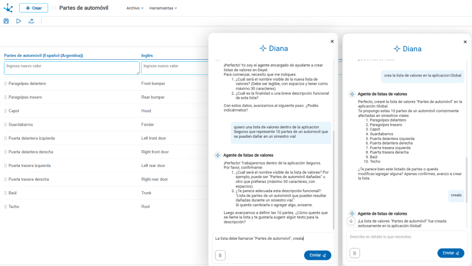Screen dimensions: 472x266
Task: Close the right Diana chat panel
Action: click(465, 42)
